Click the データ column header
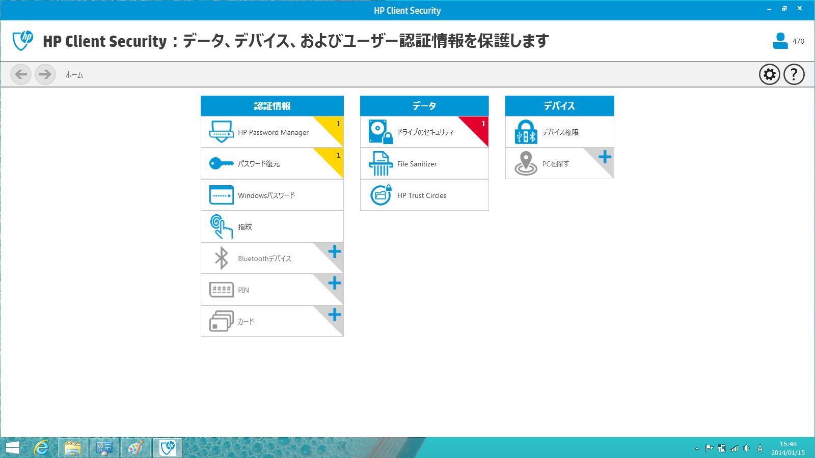This screenshot has height=458, width=815. [x=424, y=106]
